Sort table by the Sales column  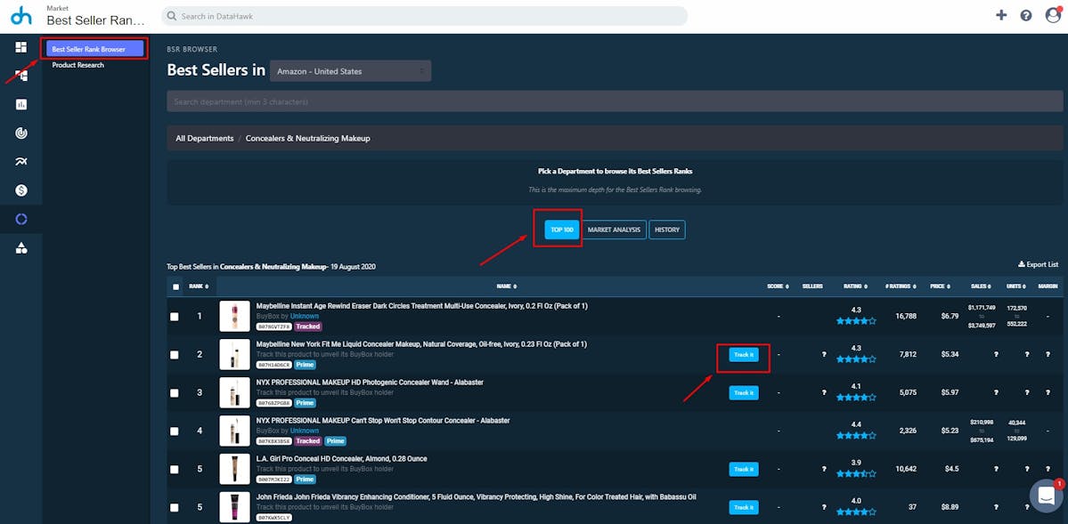[981, 286]
